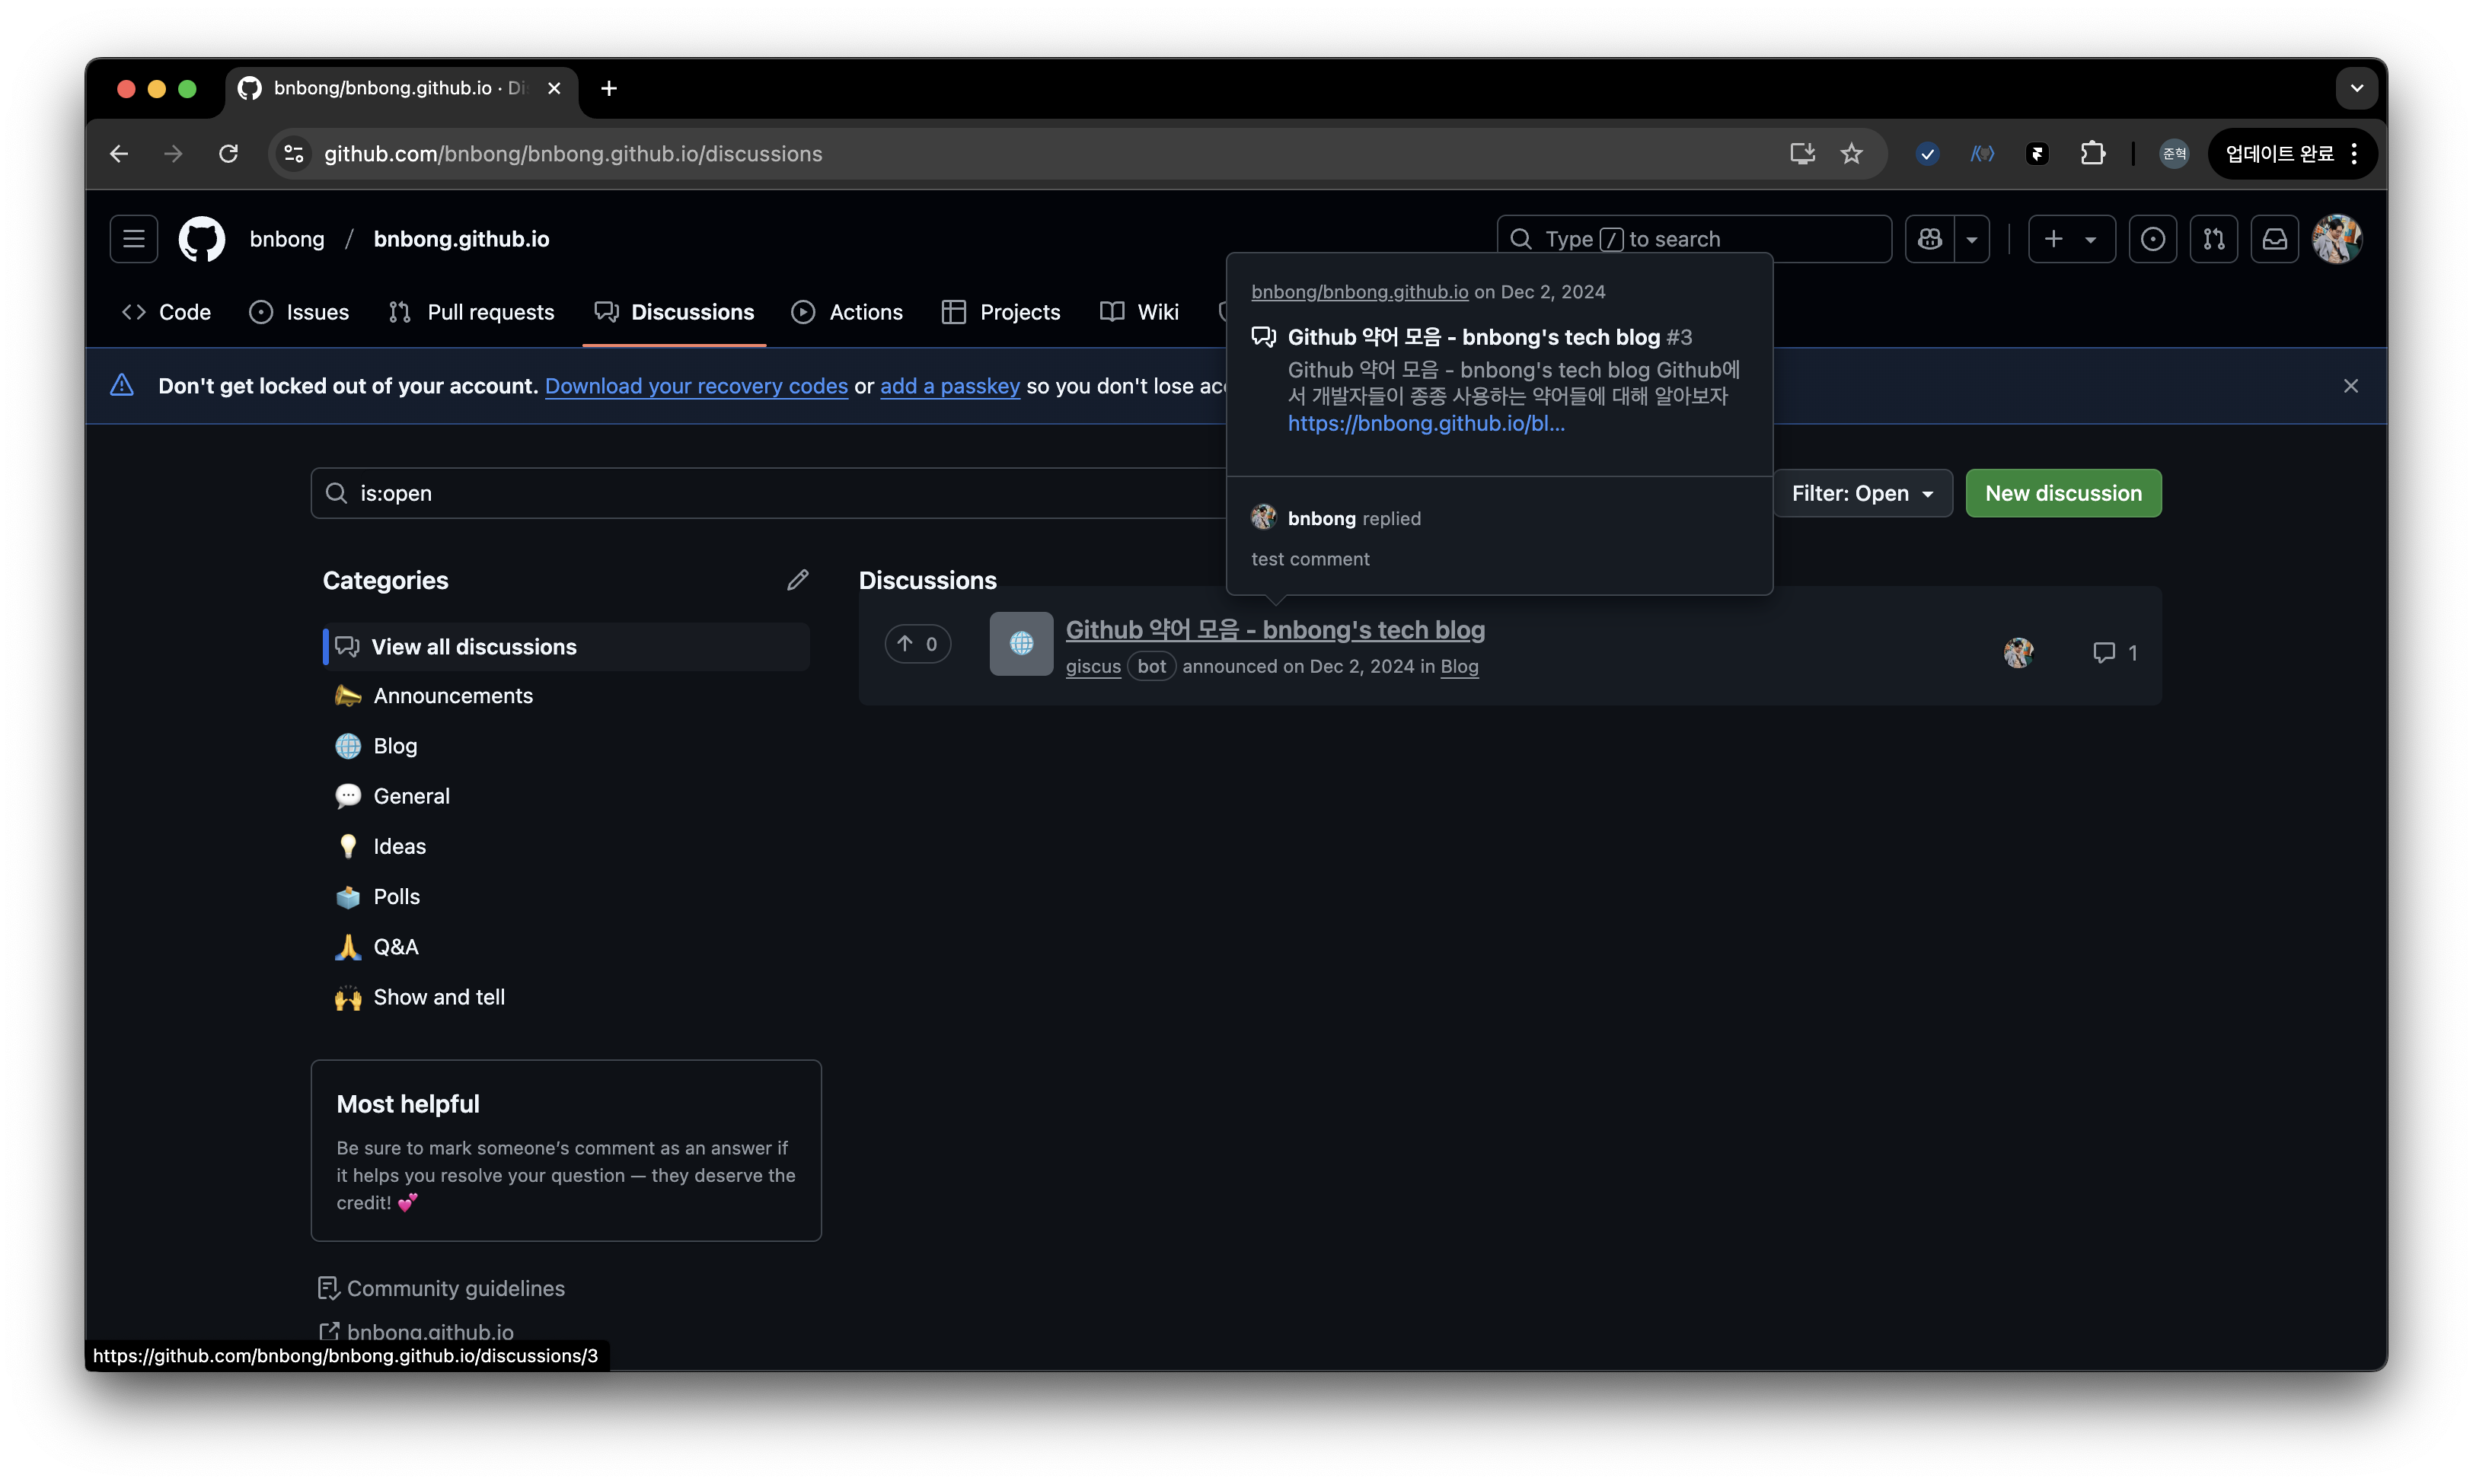Open the Github 약어 모음 discussion title
2473x1484 pixels.
point(1275,630)
